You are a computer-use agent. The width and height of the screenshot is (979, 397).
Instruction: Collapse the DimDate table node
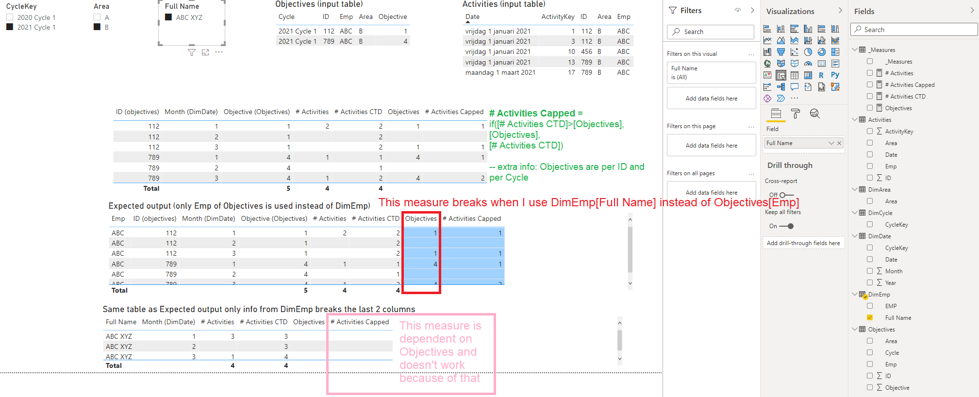pos(855,236)
